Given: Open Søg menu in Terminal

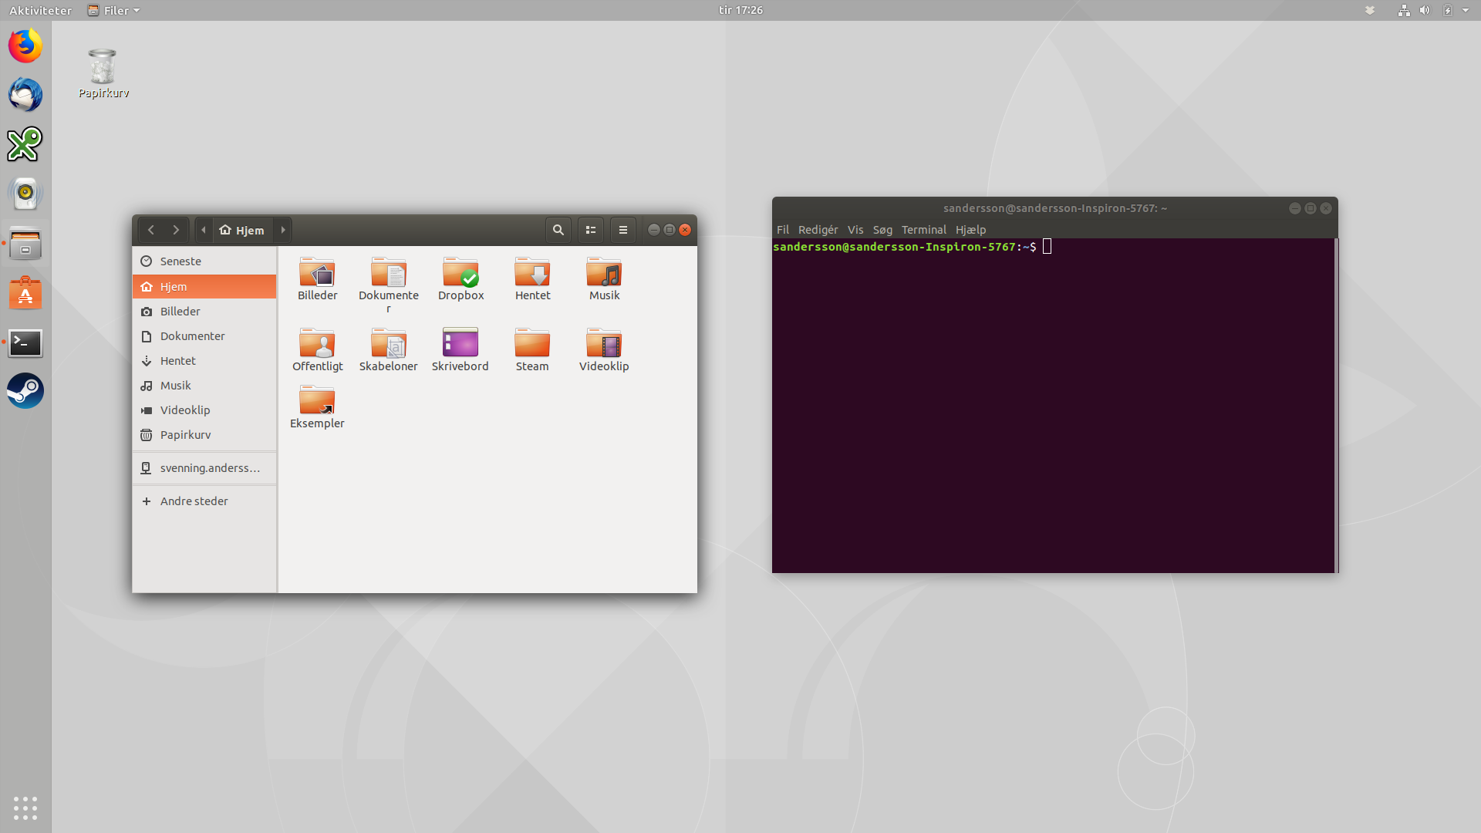Looking at the screenshot, I should [x=882, y=230].
